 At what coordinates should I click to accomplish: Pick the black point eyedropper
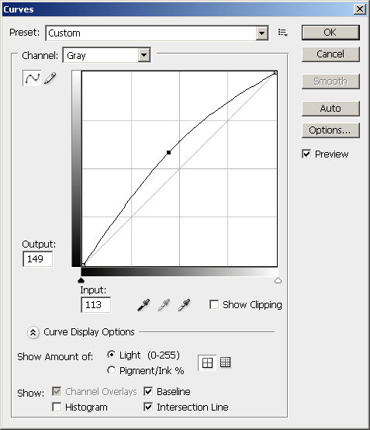click(144, 305)
